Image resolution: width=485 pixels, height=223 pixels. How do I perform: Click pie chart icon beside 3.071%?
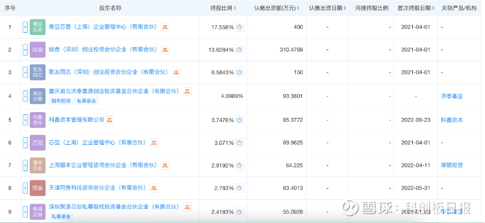pos(239,143)
